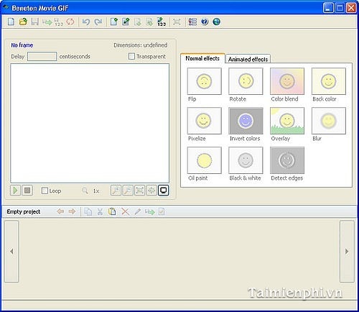Cut the selected frame with scissors icon
359x312 pixels.
[x=100, y=211]
